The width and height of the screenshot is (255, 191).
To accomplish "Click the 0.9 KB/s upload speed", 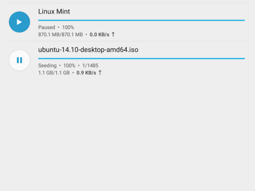I will tap(86, 73).
